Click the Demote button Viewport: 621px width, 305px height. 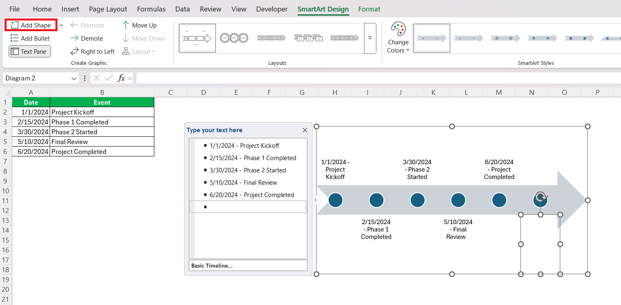[x=87, y=38]
